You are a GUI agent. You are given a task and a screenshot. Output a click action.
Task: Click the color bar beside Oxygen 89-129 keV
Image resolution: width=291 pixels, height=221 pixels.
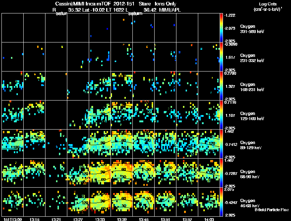coord(221,144)
